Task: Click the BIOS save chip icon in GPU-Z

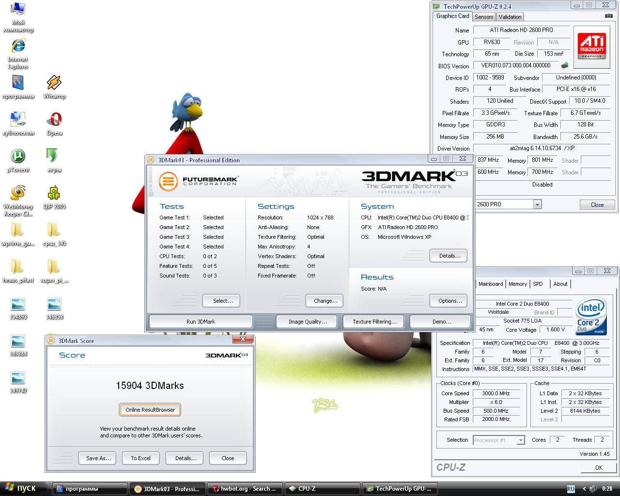Action: (x=565, y=65)
